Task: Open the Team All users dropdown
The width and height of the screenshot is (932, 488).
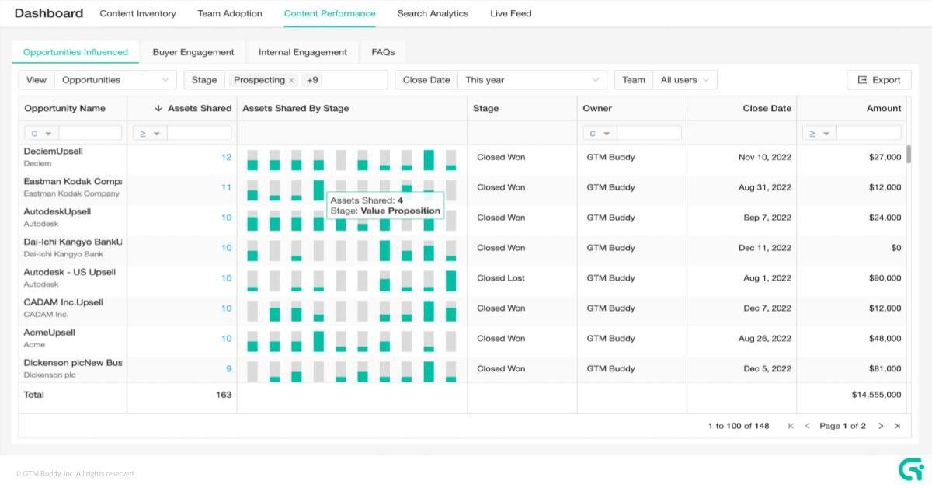Action: (x=685, y=79)
